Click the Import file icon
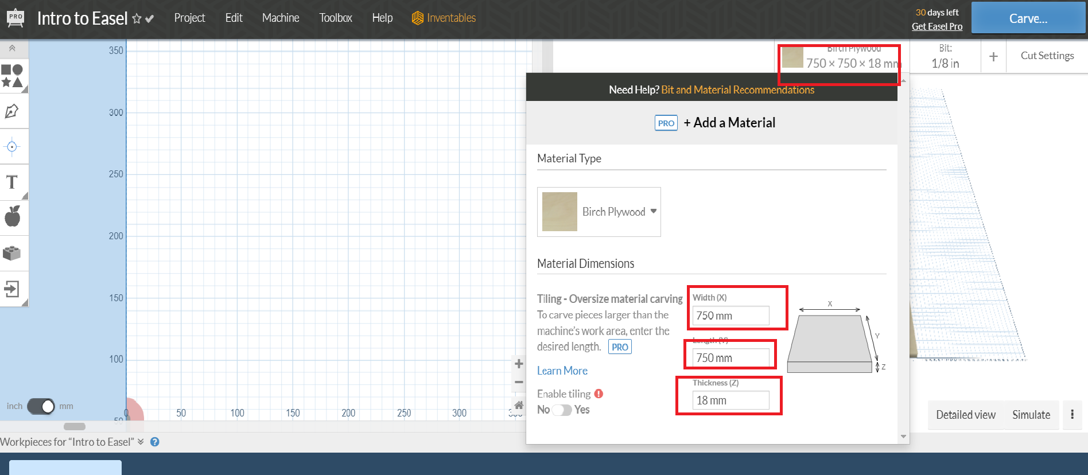Viewport: 1088px width, 475px height. pyautogui.click(x=12, y=289)
